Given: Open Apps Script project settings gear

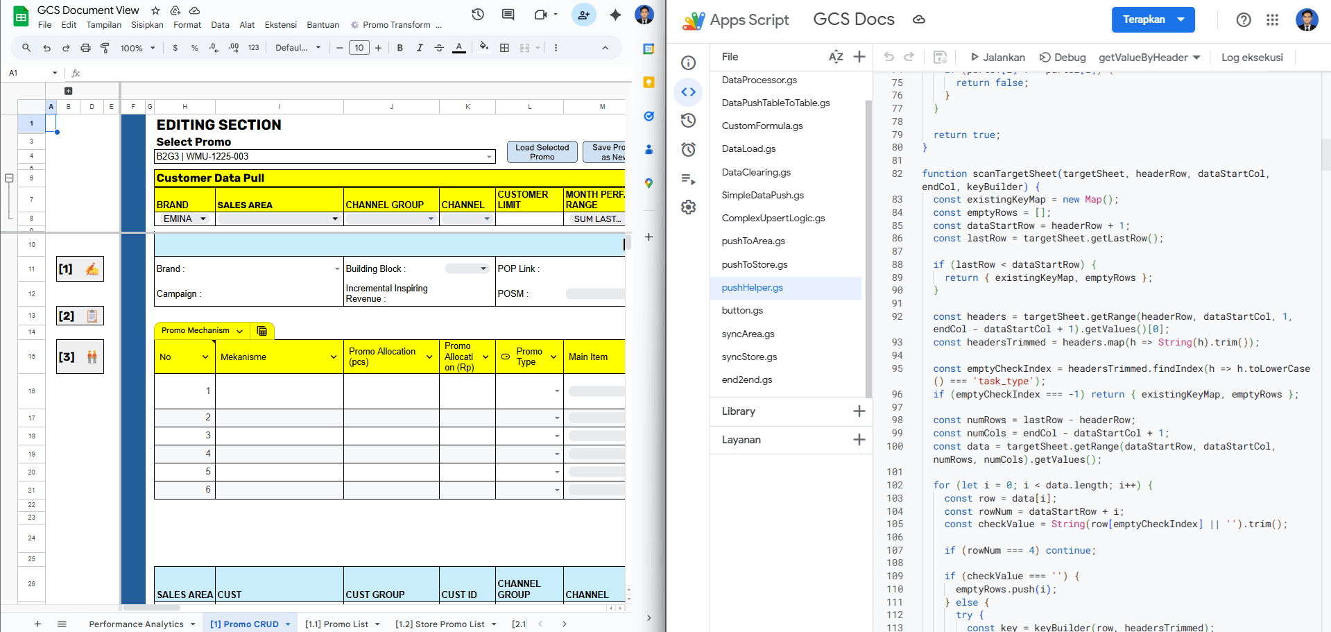Looking at the screenshot, I should [x=688, y=207].
